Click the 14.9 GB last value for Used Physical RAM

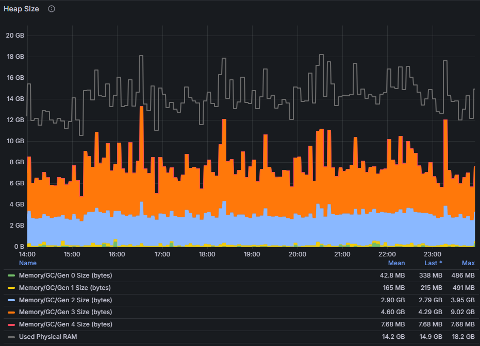tap(431, 337)
